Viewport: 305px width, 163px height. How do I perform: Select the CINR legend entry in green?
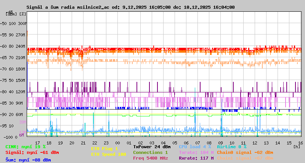point(26,146)
